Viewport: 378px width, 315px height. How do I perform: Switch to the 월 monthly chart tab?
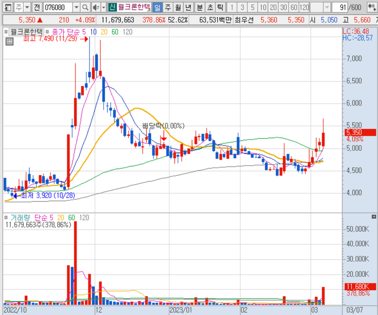pyautogui.click(x=178, y=7)
